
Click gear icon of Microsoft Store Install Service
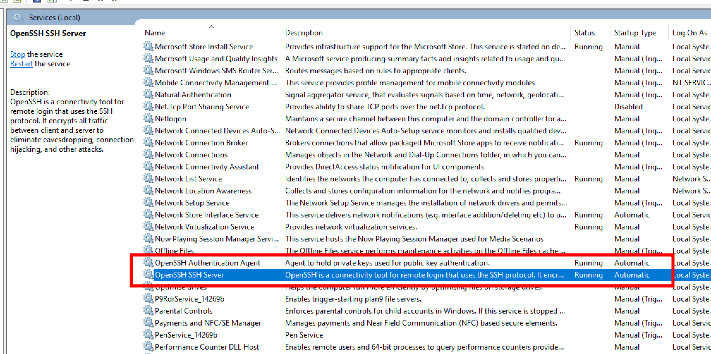(148, 46)
